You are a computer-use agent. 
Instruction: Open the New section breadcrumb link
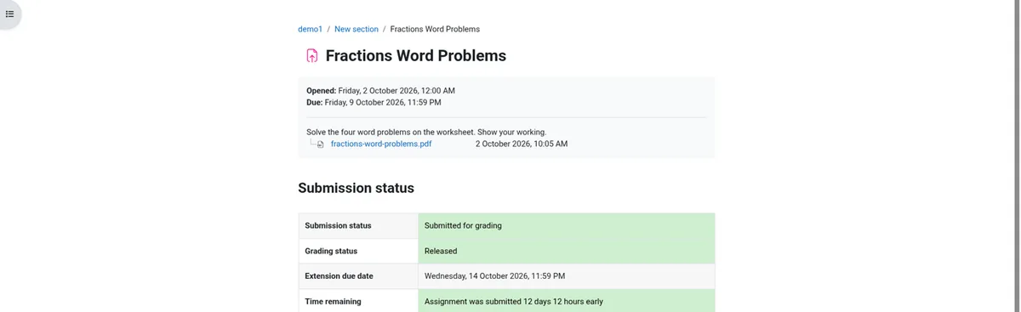click(356, 29)
